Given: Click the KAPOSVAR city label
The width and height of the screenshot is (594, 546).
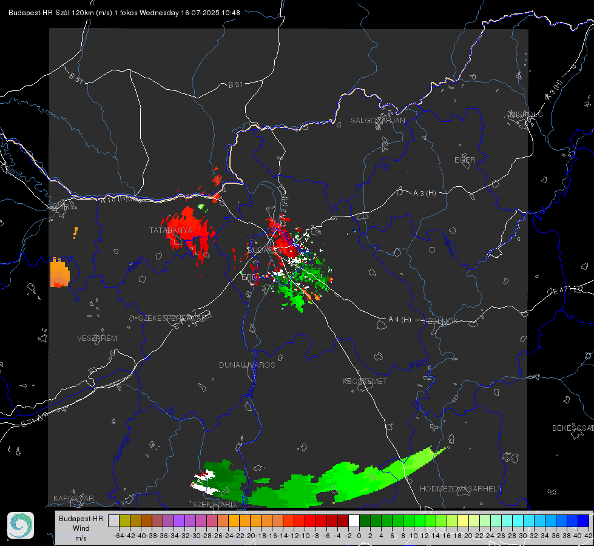Looking at the screenshot, I should pyautogui.click(x=73, y=498).
